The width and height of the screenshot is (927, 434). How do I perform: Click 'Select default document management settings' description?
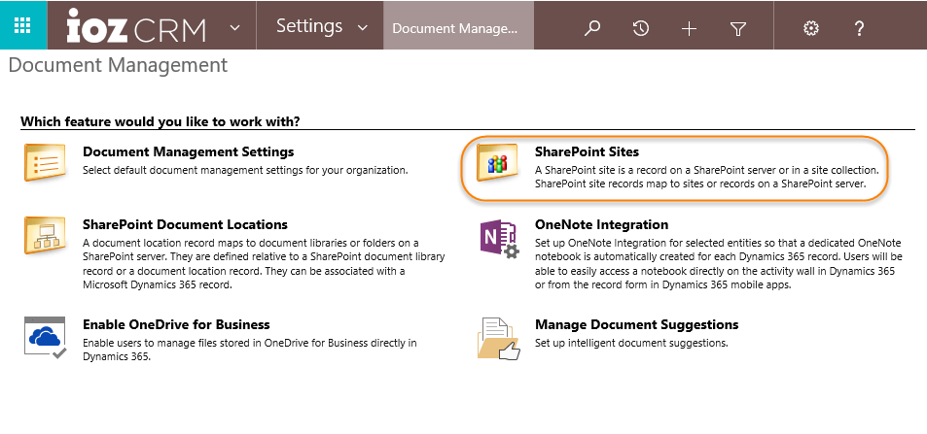pos(245,170)
